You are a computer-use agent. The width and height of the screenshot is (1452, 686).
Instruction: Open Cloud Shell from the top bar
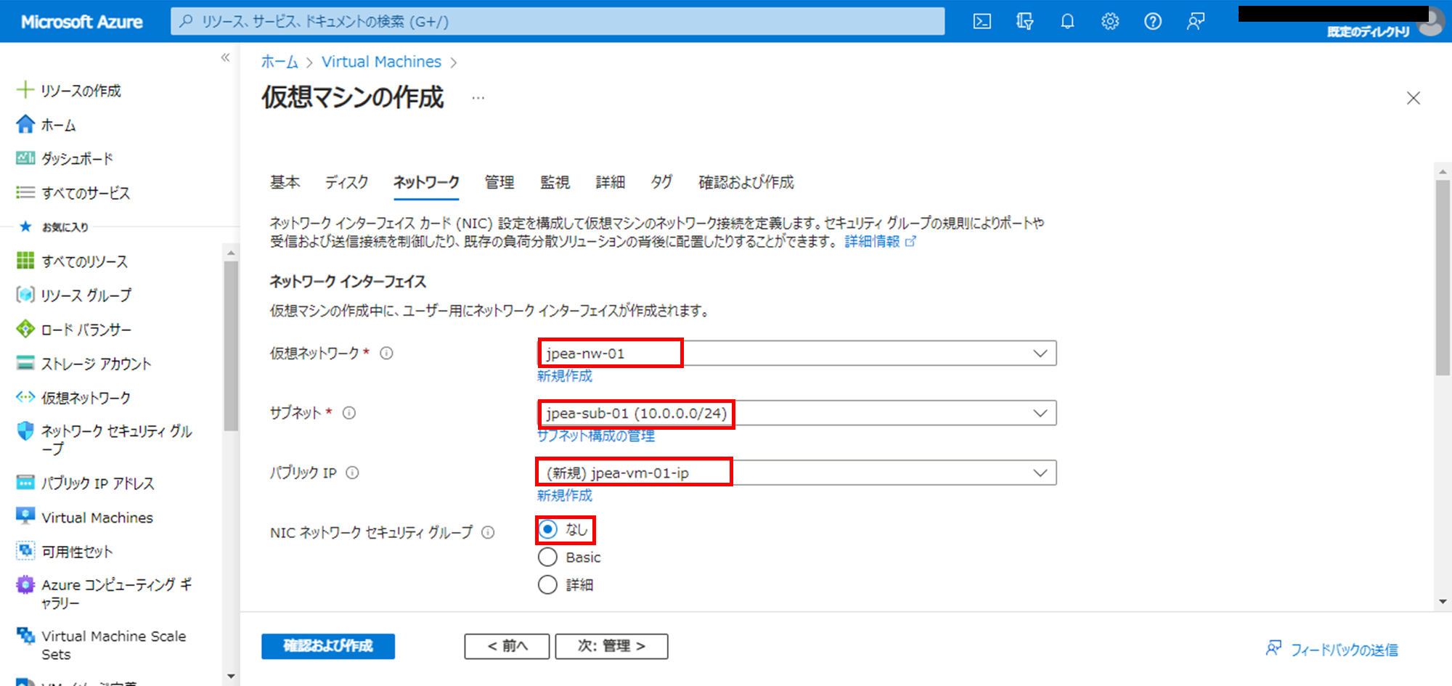(982, 22)
